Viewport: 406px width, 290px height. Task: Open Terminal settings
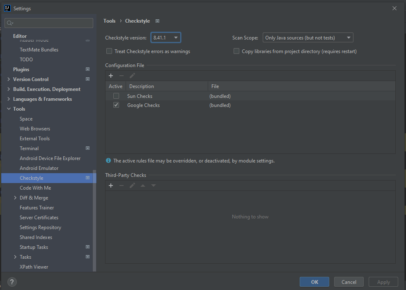[29, 148]
